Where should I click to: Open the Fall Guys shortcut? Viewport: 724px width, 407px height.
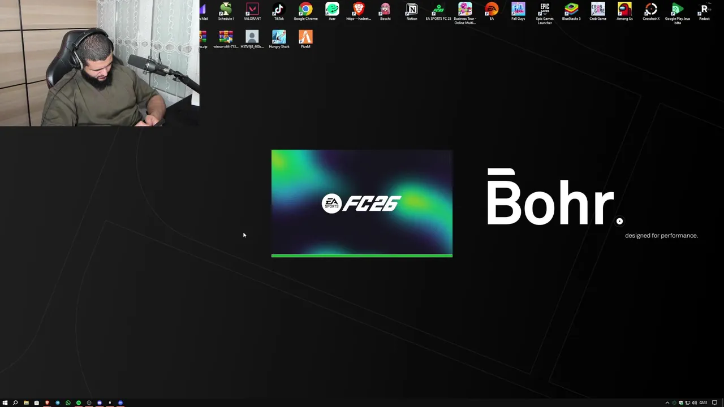click(x=518, y=12)
